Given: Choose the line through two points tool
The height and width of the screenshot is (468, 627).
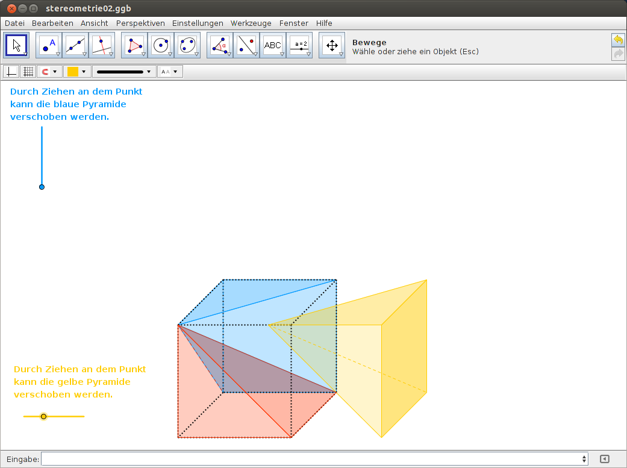Looking at the screenshot, I should pos(75,45).
